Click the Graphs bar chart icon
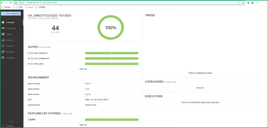This screenshot has height=128, width=268. [x=3, y=40]
